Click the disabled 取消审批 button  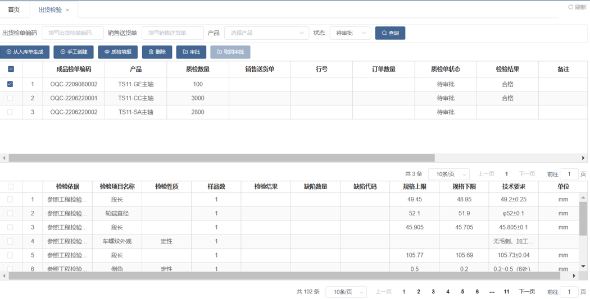tap(230, 52)
